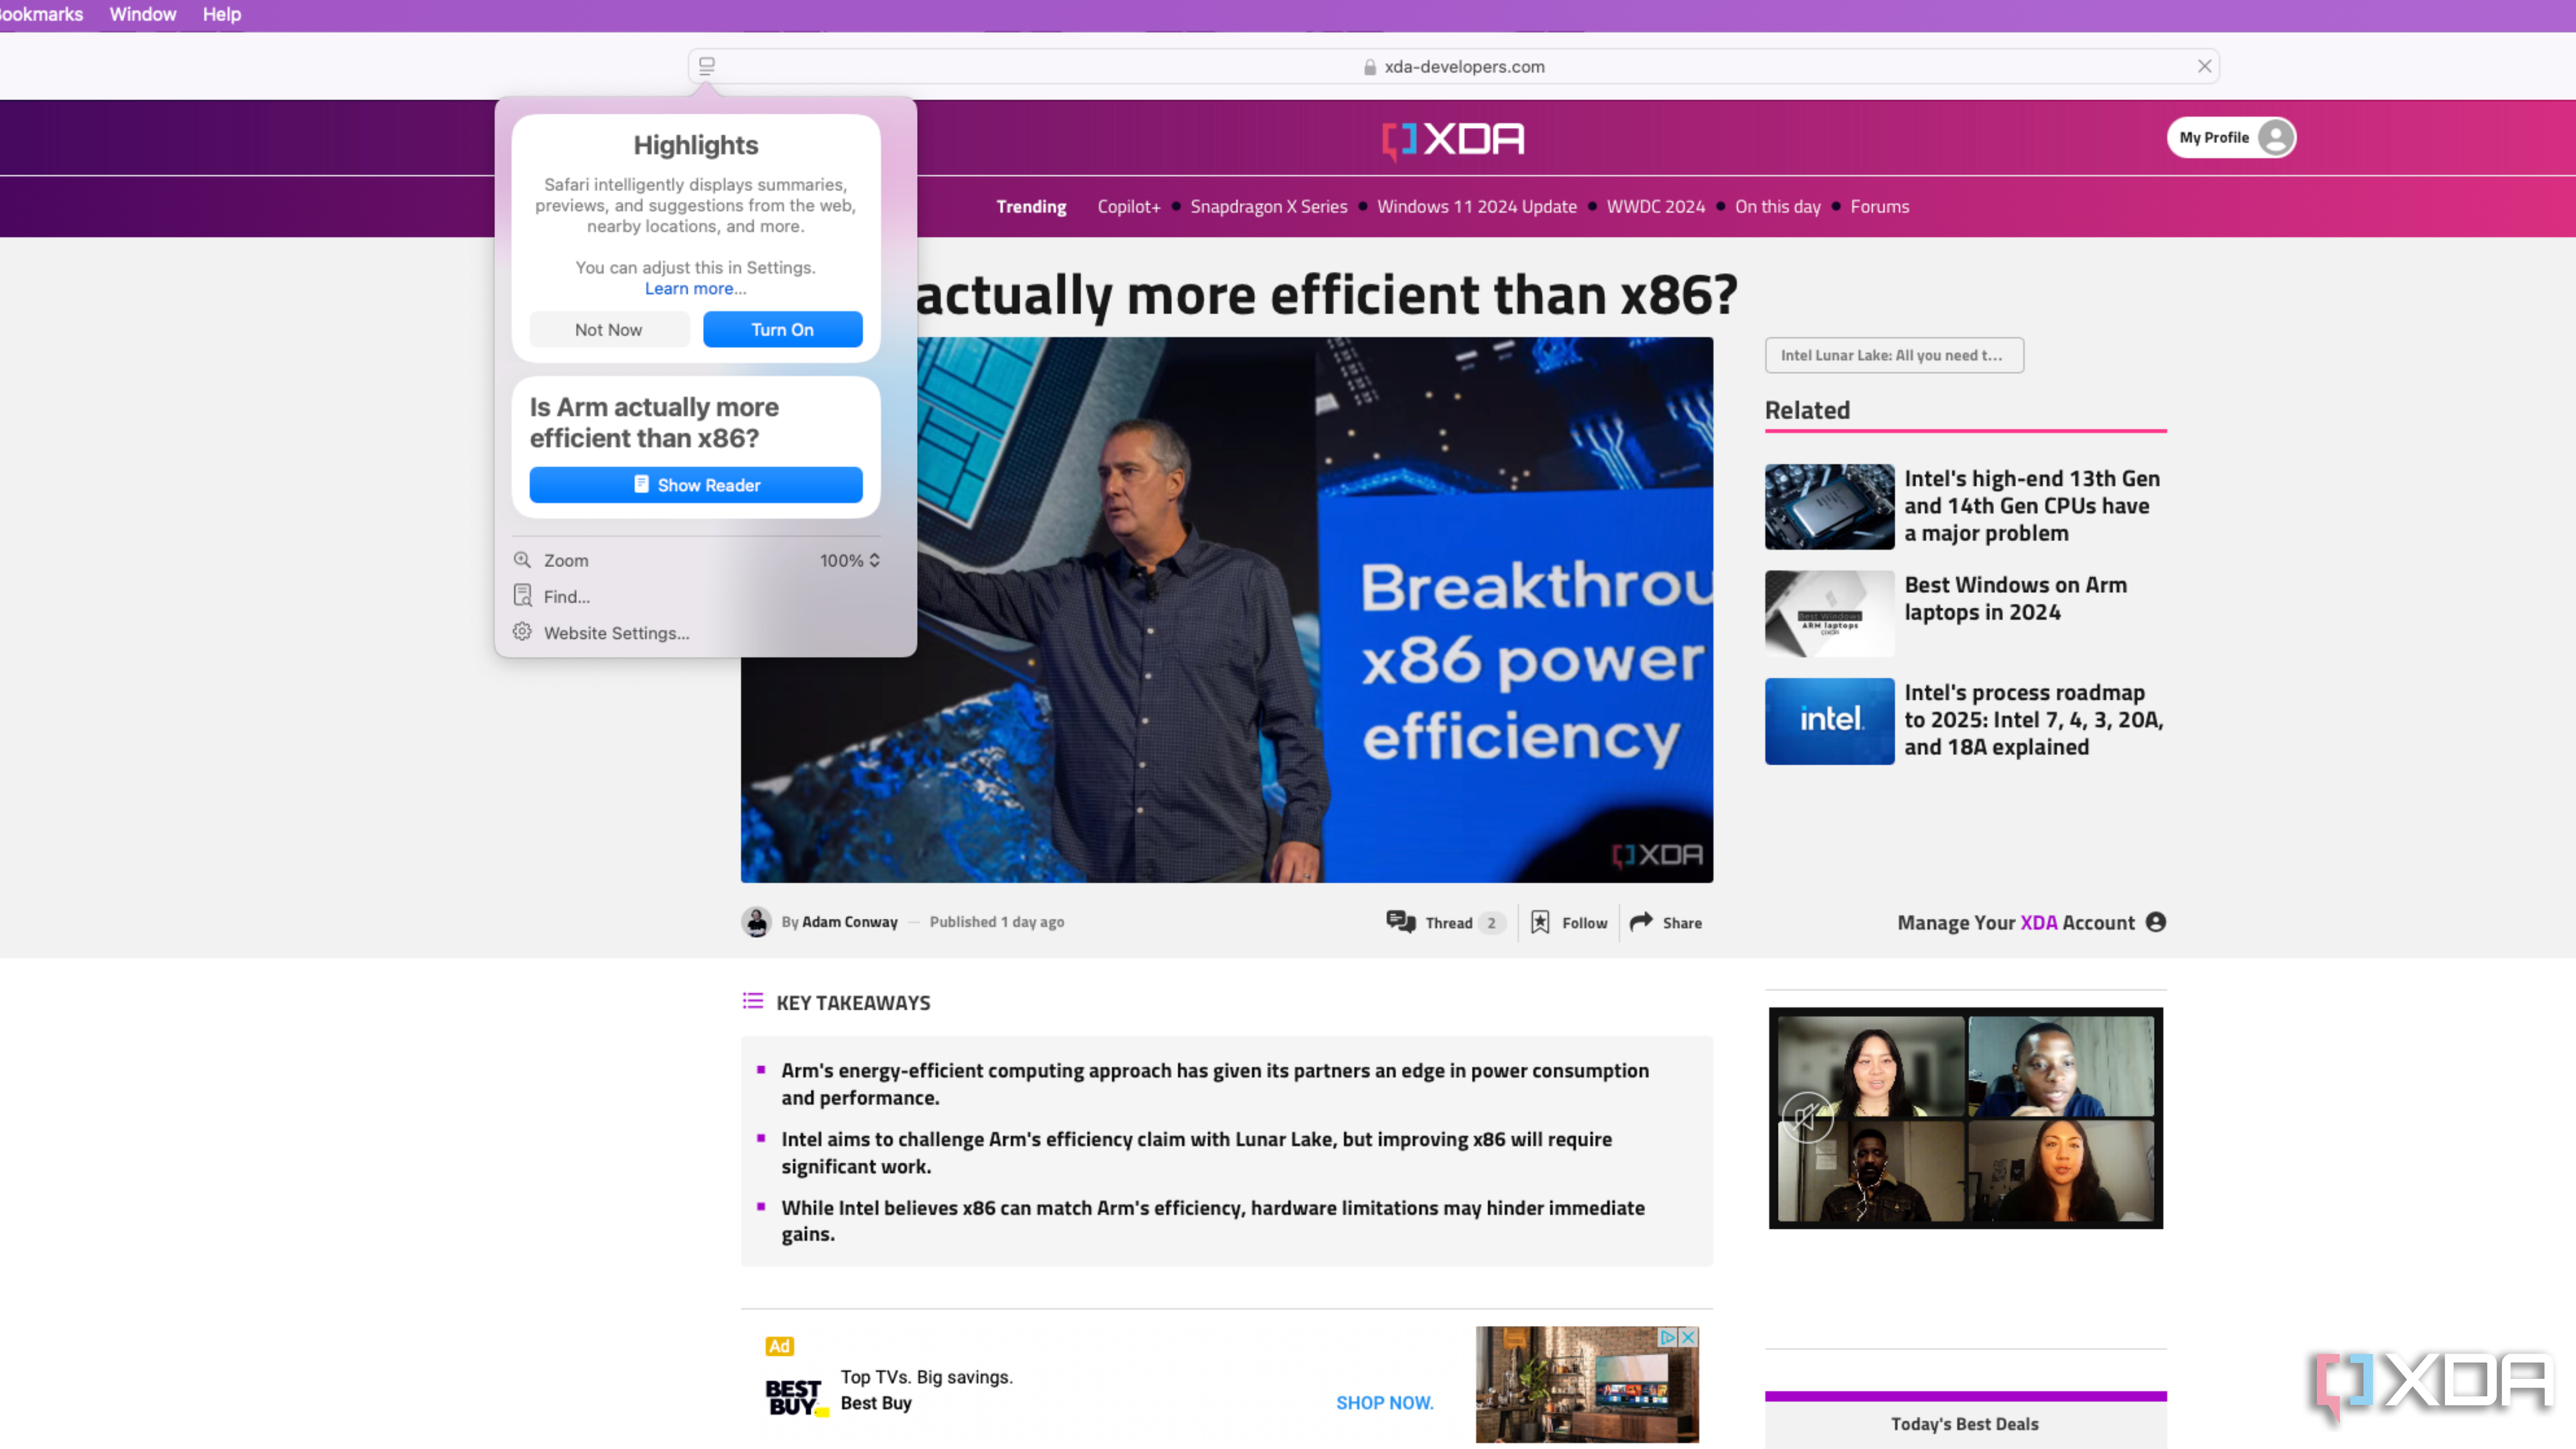Click the Thread comments icon

click(x=1400, y=922)
